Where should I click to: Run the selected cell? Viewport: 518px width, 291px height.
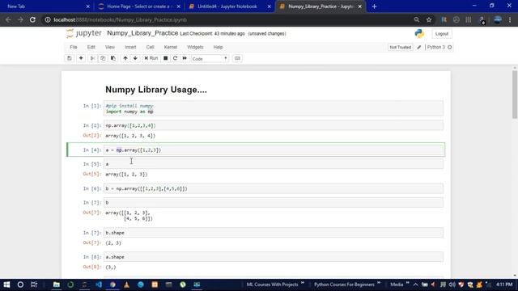151,58
